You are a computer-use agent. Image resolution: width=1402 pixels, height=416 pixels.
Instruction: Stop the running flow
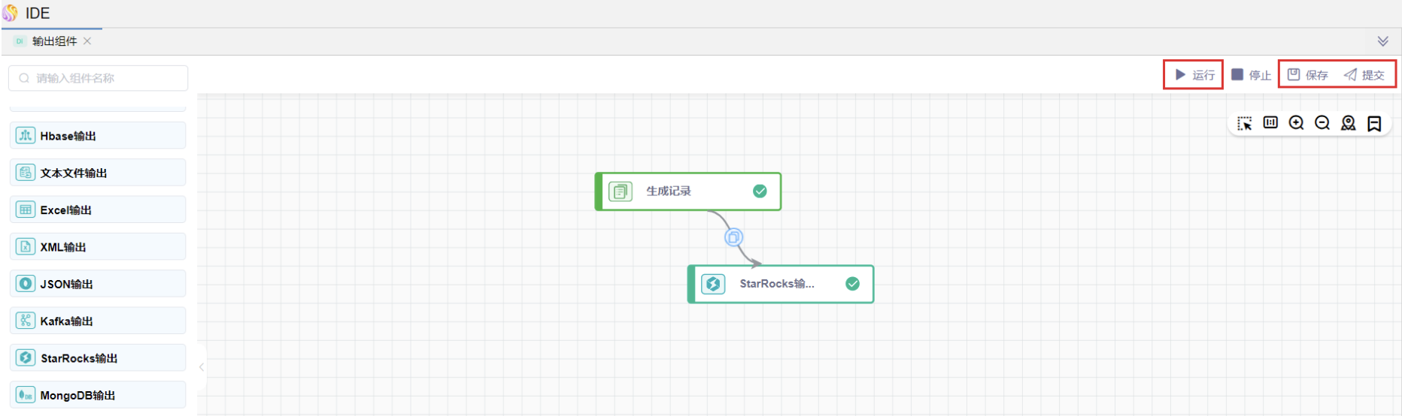[x=1251, y=75]
